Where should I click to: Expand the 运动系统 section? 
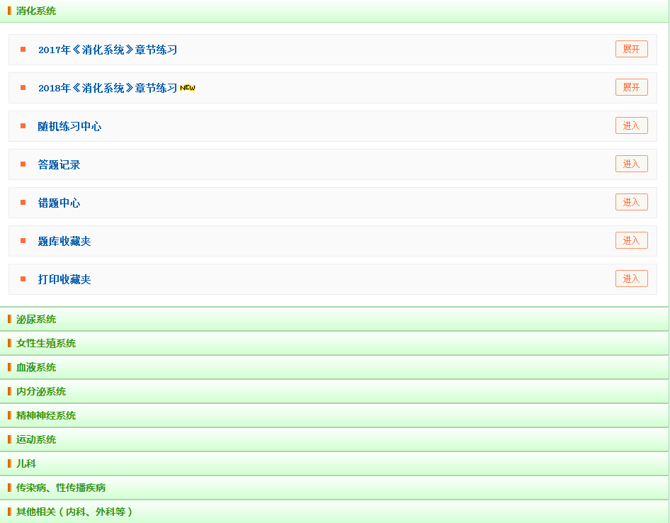tap(36, 439)
